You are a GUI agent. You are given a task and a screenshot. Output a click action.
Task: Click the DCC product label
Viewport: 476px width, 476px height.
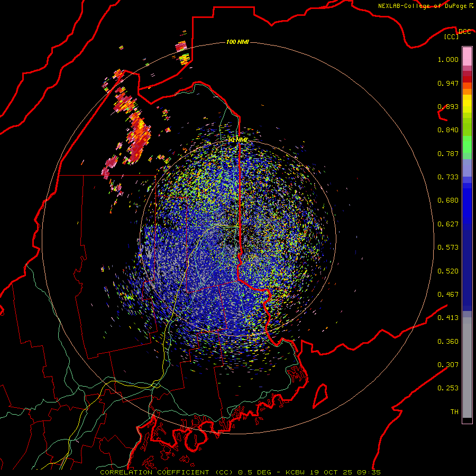(464, 32)
